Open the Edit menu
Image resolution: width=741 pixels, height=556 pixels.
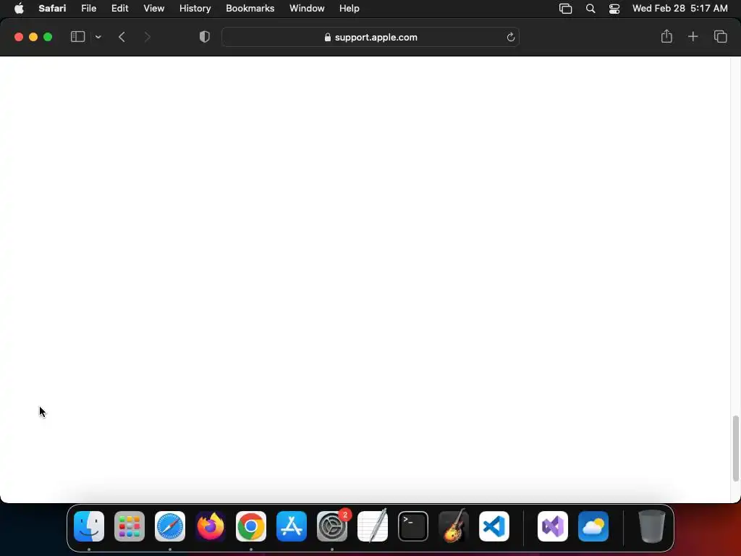119,8
